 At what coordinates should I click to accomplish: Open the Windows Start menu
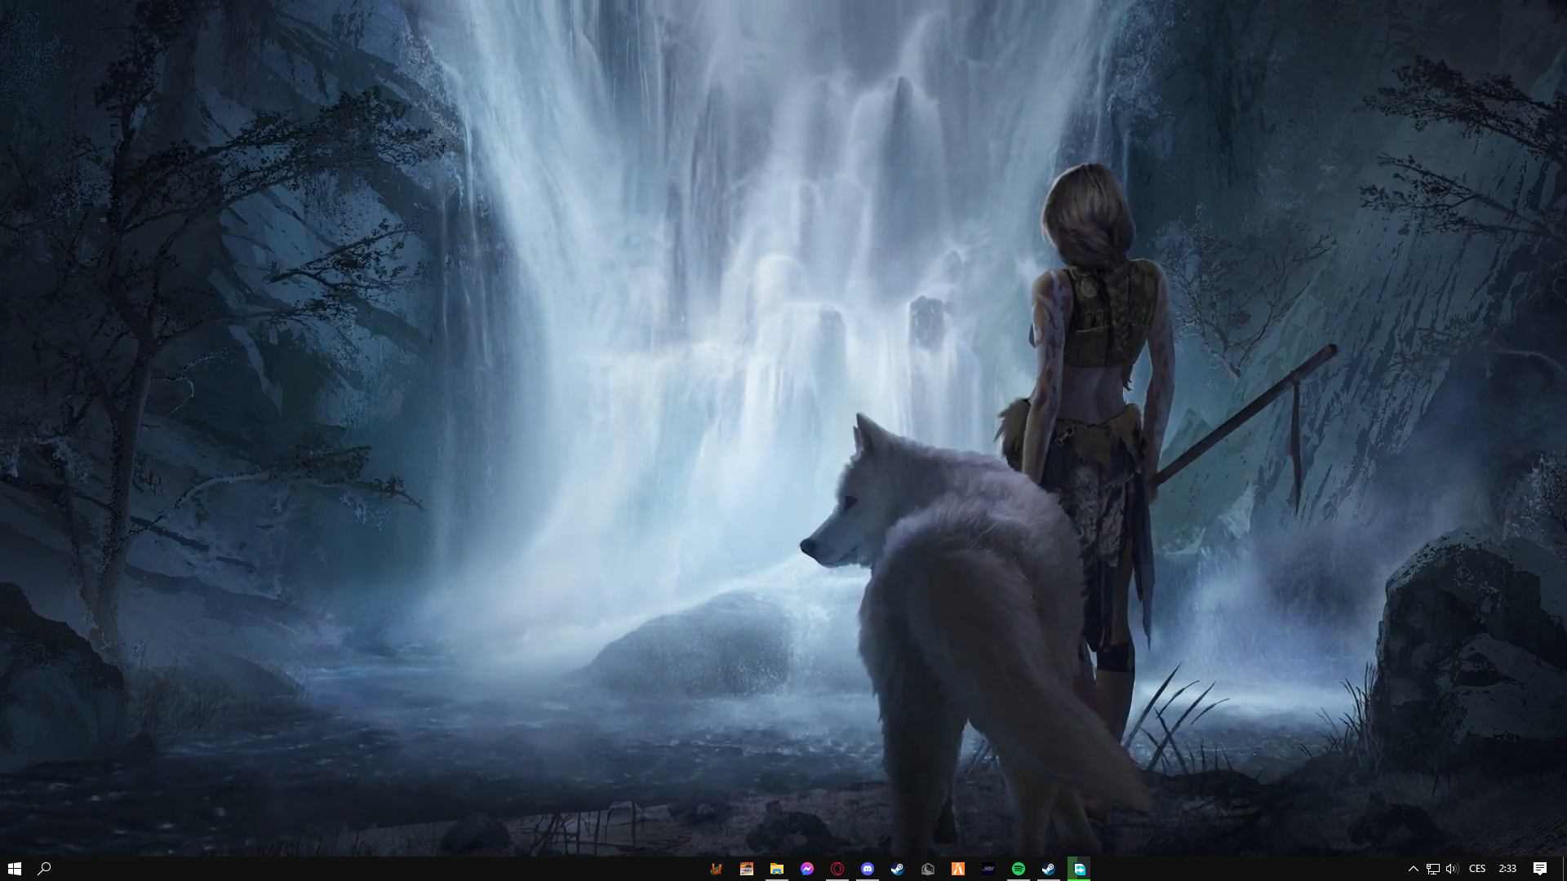14,869
